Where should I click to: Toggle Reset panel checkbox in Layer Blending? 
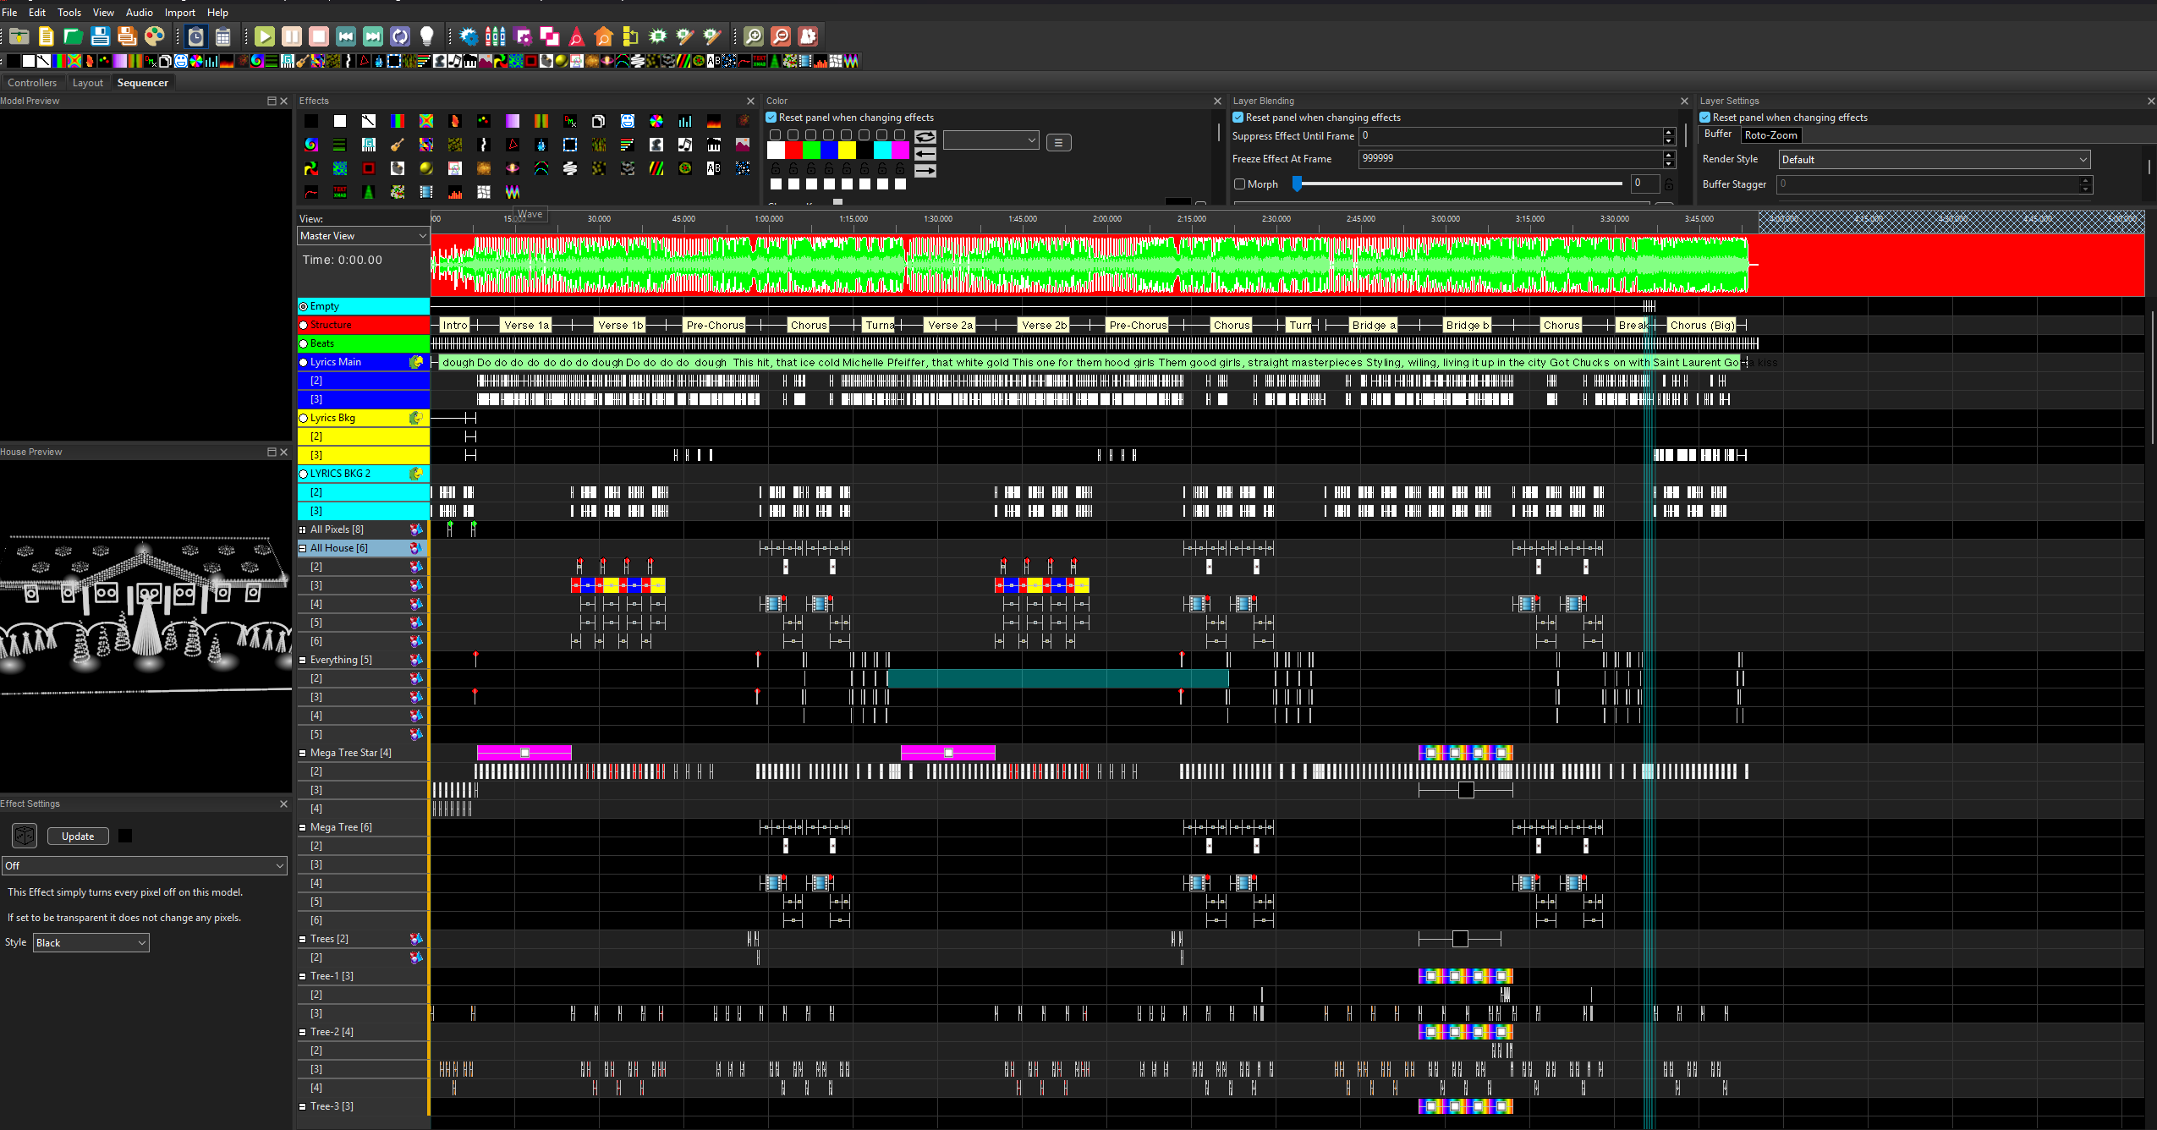[x=1238, y=118]
